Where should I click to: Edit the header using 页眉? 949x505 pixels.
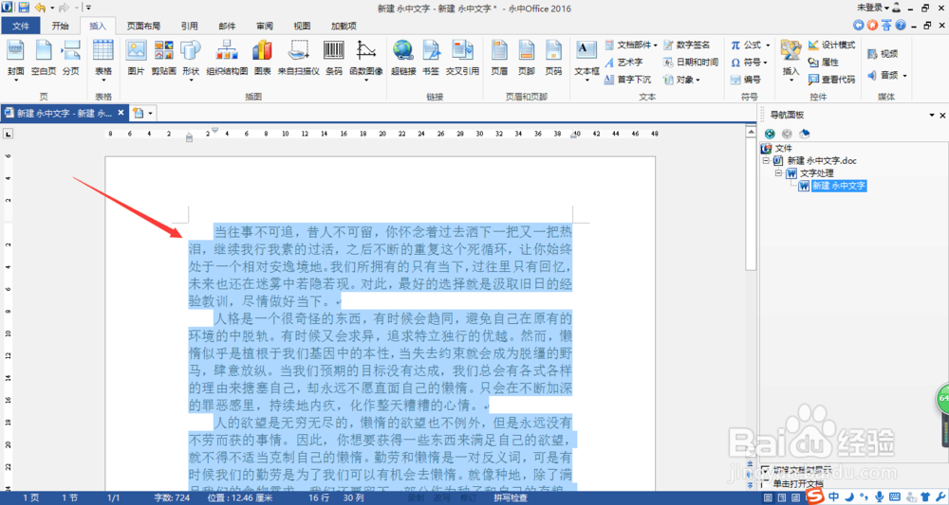pyautogui.click(x=499, y=58)
